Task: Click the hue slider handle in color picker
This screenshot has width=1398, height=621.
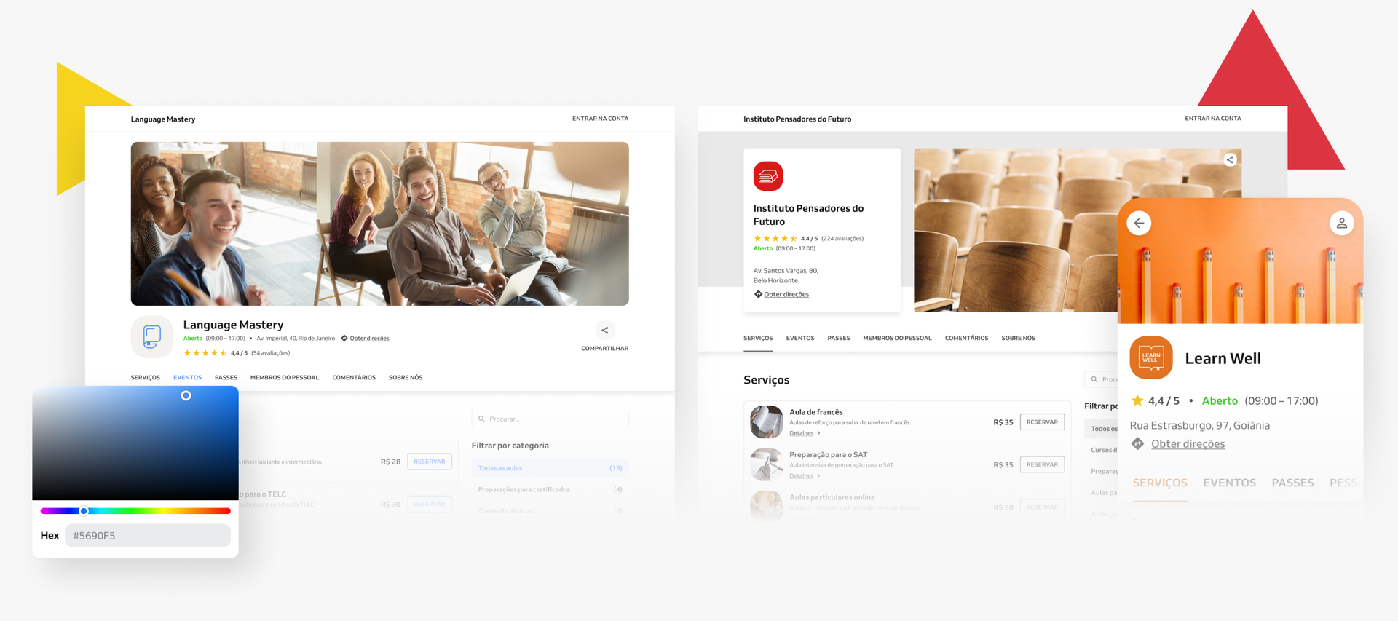Action: 84,511
